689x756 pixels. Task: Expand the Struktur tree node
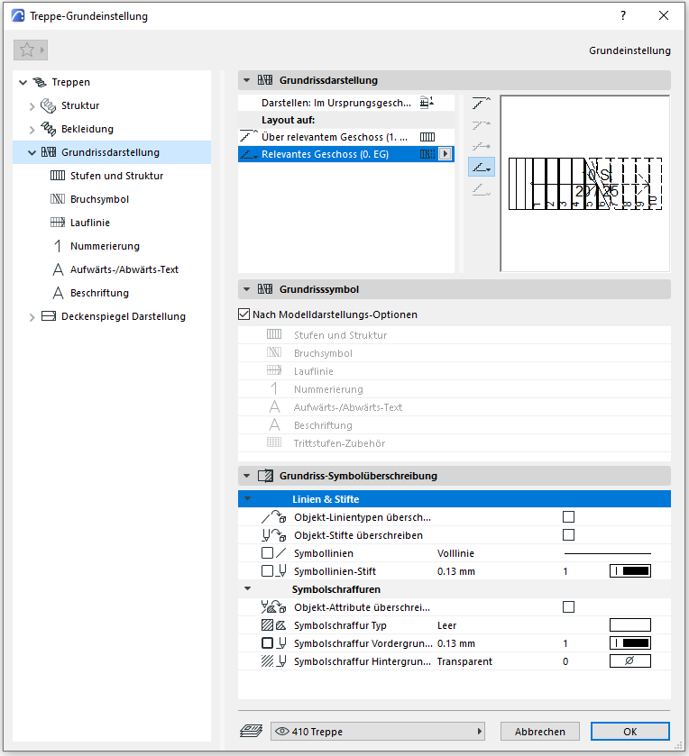coord(33,106)
